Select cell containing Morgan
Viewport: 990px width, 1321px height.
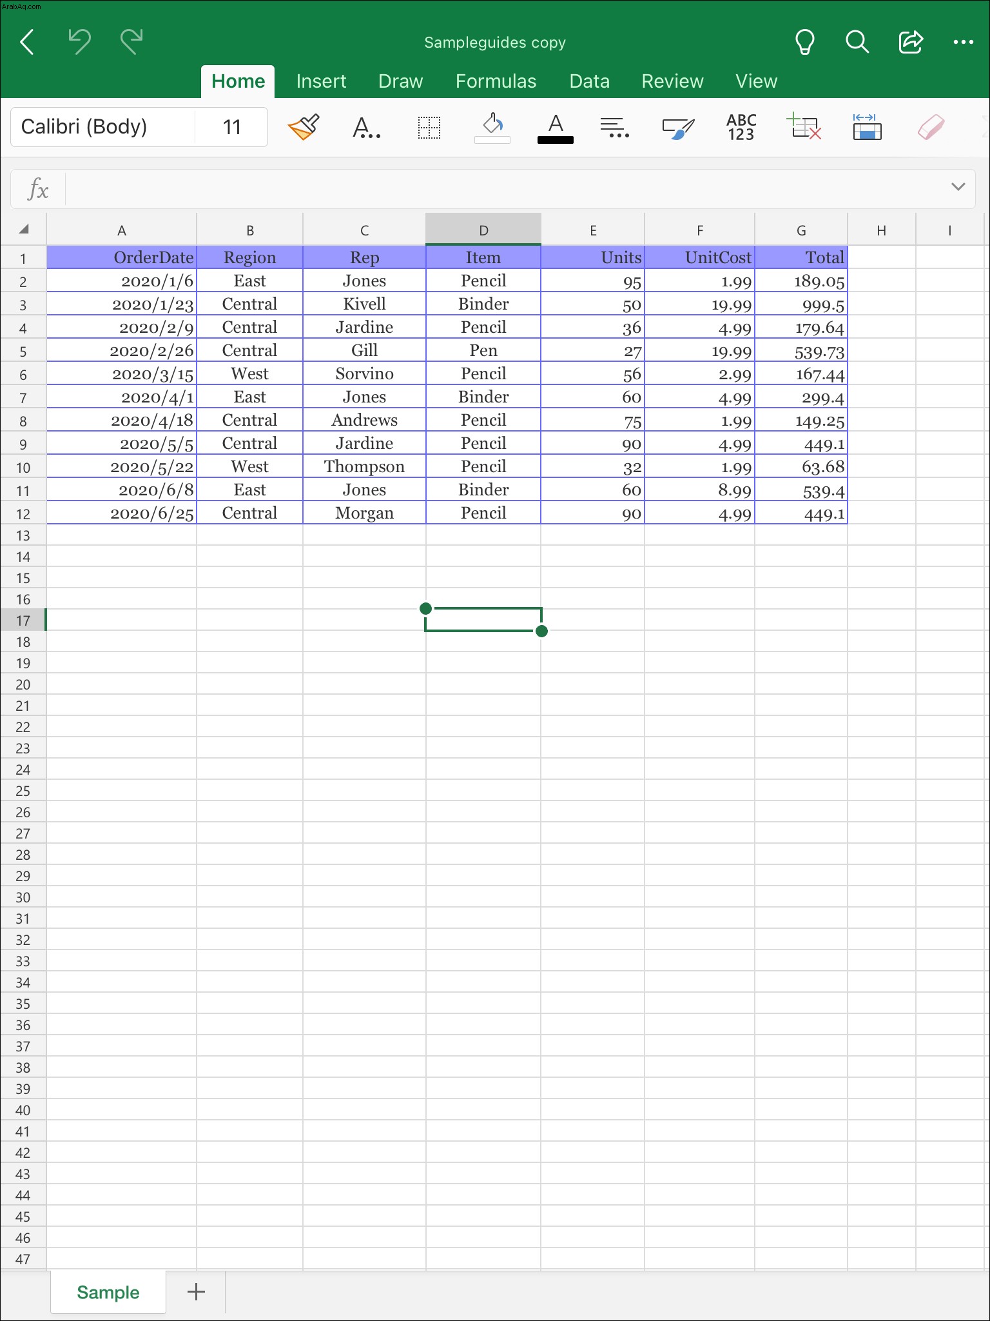pyautogui.click(x=364, y=513)
